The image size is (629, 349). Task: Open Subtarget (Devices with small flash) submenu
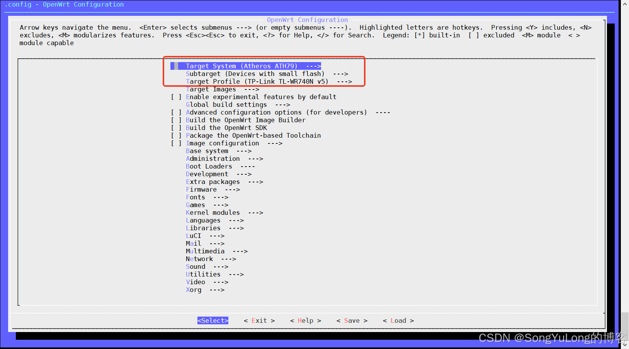[x=267, y=74]
